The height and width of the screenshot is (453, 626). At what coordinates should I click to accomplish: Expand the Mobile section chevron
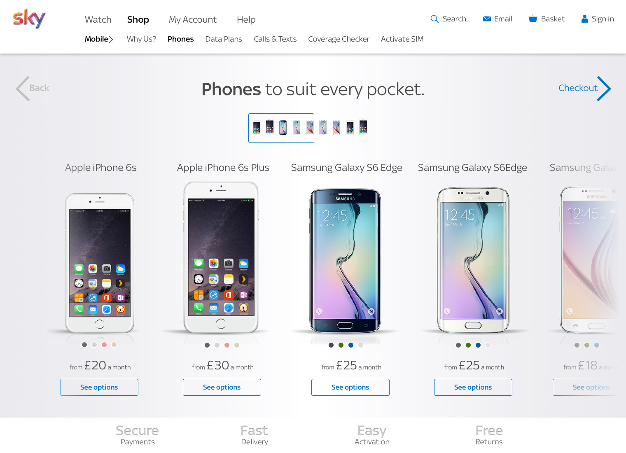[111, 40]
